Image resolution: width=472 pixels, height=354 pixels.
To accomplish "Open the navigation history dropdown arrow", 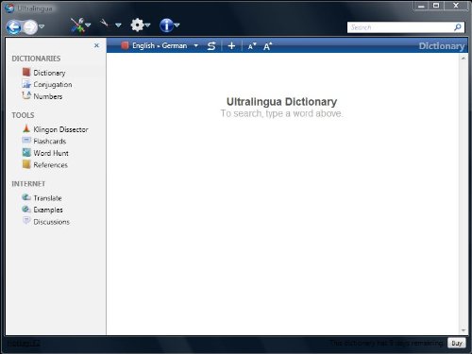I will point(42,26).
